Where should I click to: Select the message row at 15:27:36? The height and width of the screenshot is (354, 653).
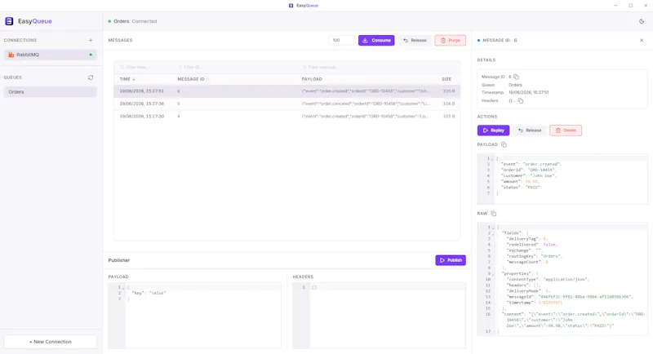(287, 104)
